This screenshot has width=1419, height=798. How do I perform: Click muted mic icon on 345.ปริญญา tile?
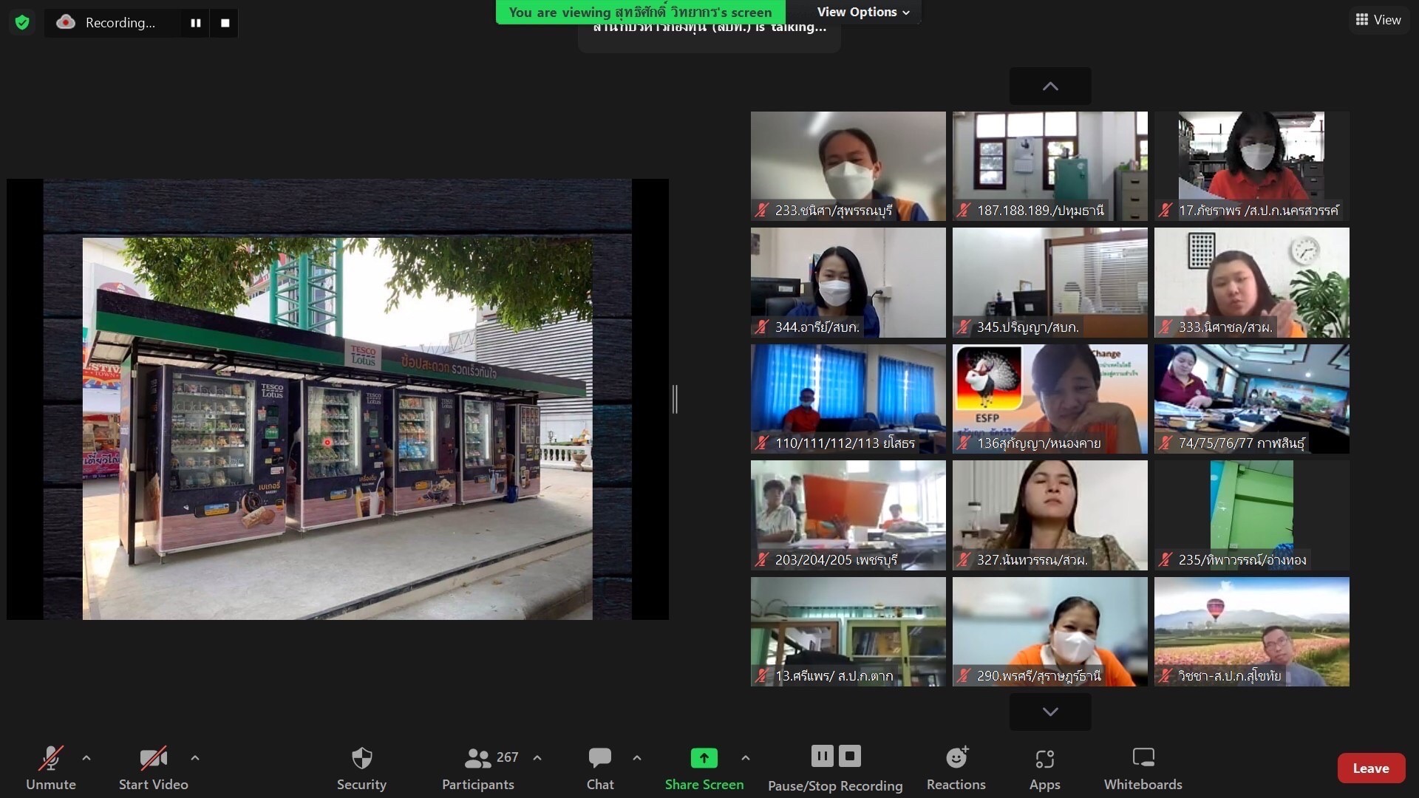[964, 327]
